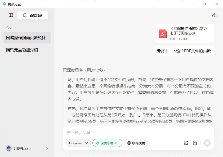223x157 pixels.
Task: Toggle 深度思考(T1) mode off
Action: tap(107, 143)
